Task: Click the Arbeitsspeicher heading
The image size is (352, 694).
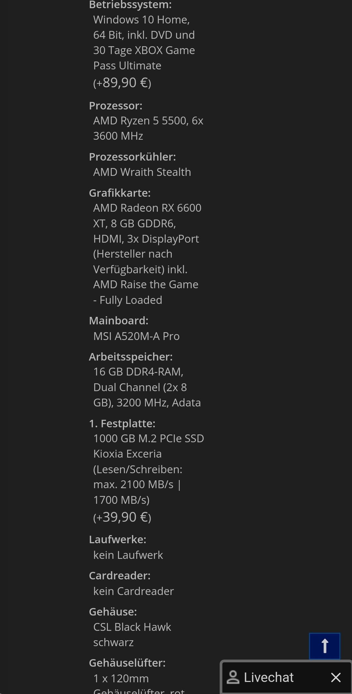Action: pos(131,356)
